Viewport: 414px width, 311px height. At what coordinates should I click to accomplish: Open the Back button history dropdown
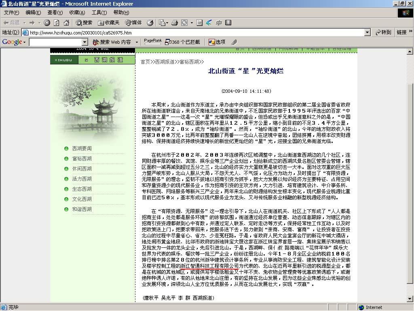24,23
